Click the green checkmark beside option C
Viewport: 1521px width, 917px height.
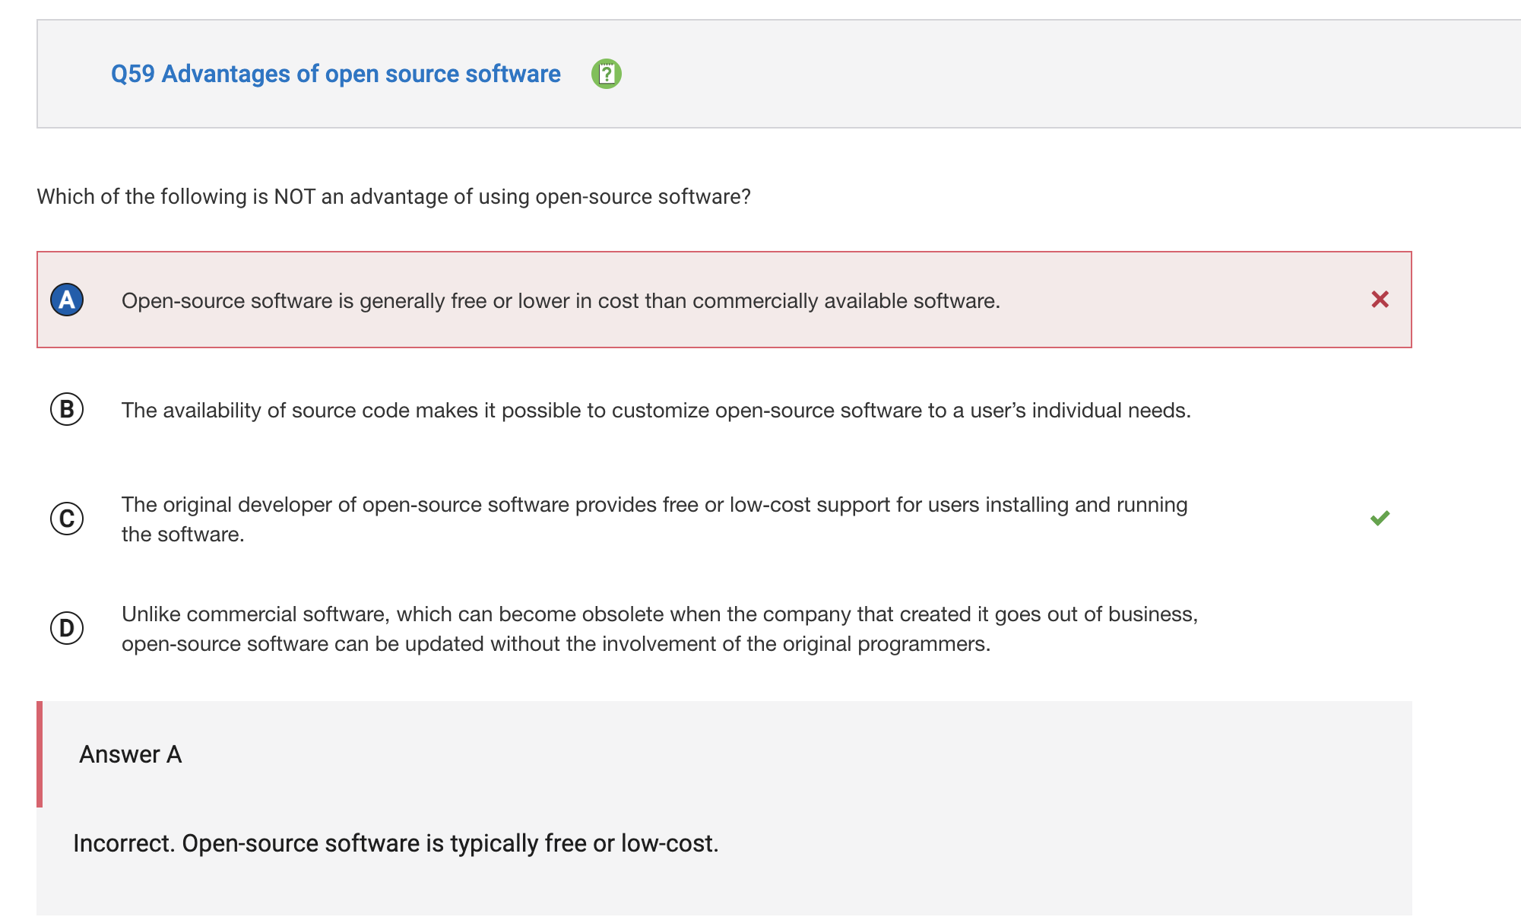coord(1380,518)
